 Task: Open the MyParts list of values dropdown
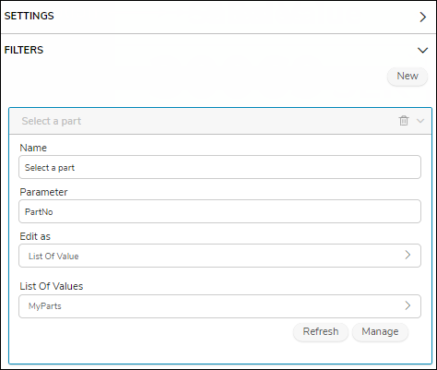pyautogui.click(x=219, y=306)
